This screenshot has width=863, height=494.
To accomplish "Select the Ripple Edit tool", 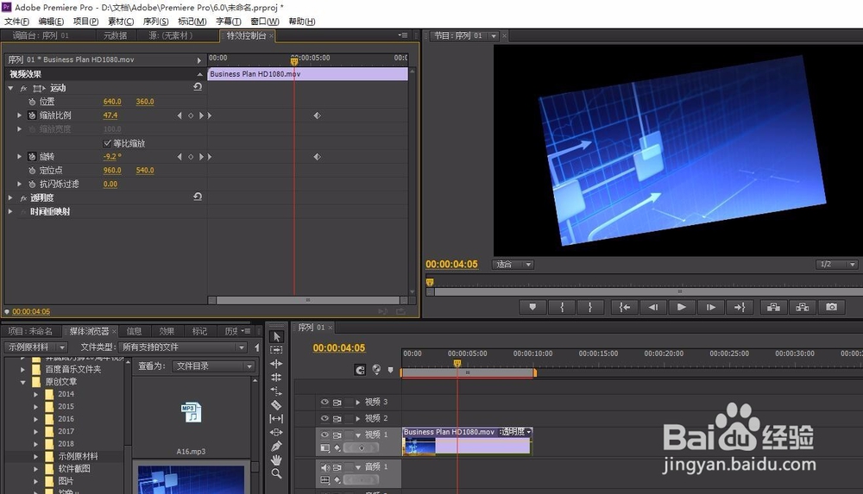I will (x=276, y=364).
